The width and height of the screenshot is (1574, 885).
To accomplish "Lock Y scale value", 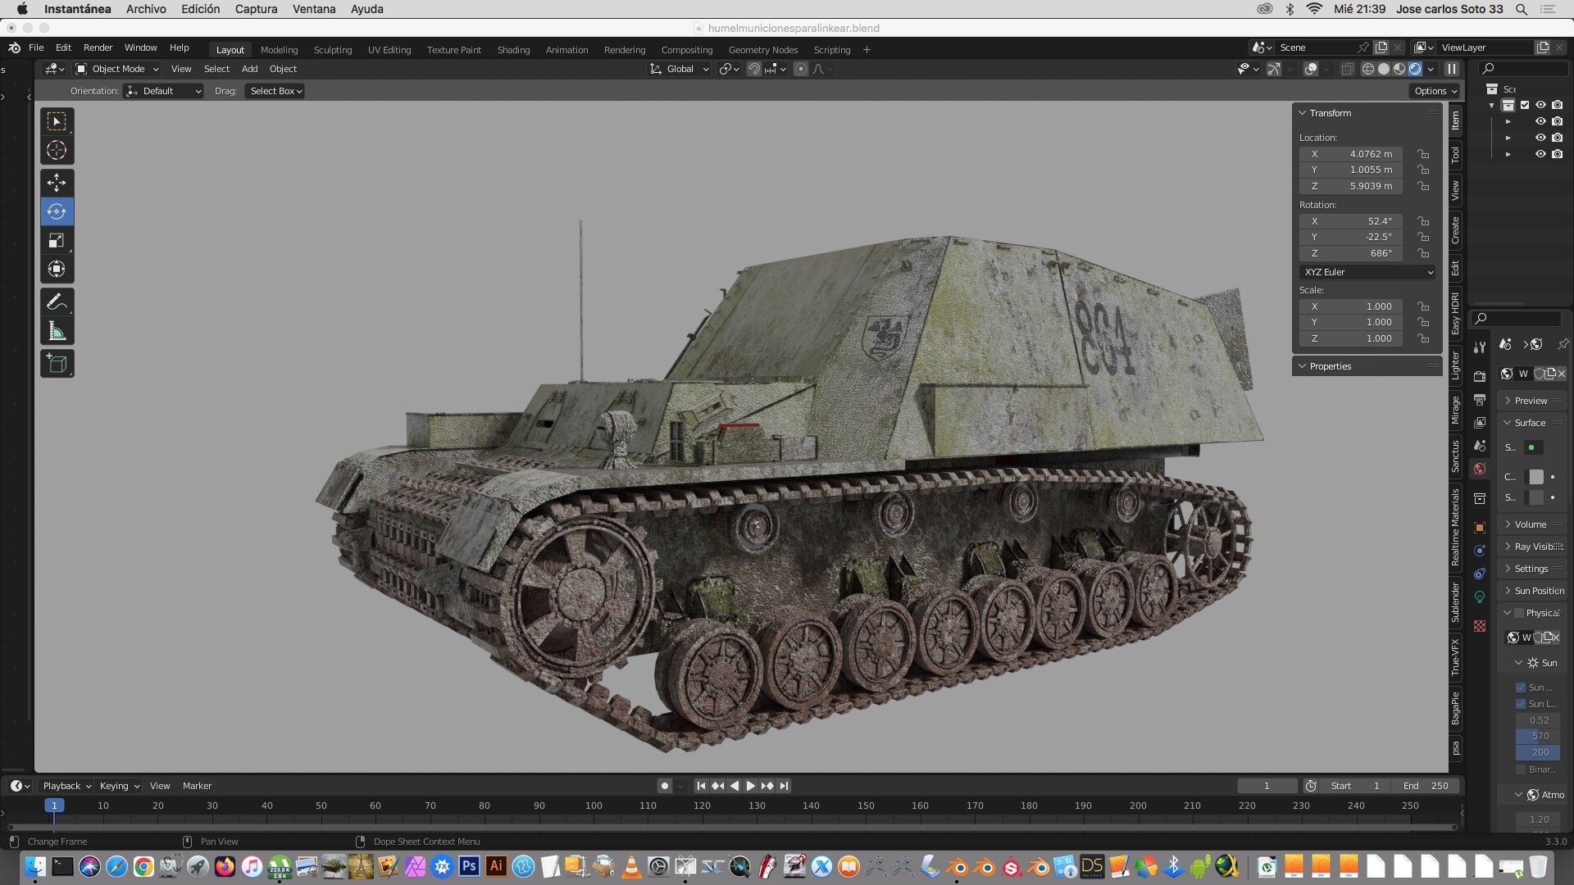I will coord(1424,322).
